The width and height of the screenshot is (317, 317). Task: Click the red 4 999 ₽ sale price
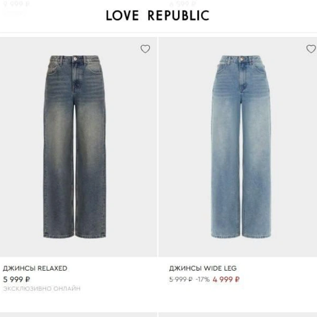click(227, 279)
